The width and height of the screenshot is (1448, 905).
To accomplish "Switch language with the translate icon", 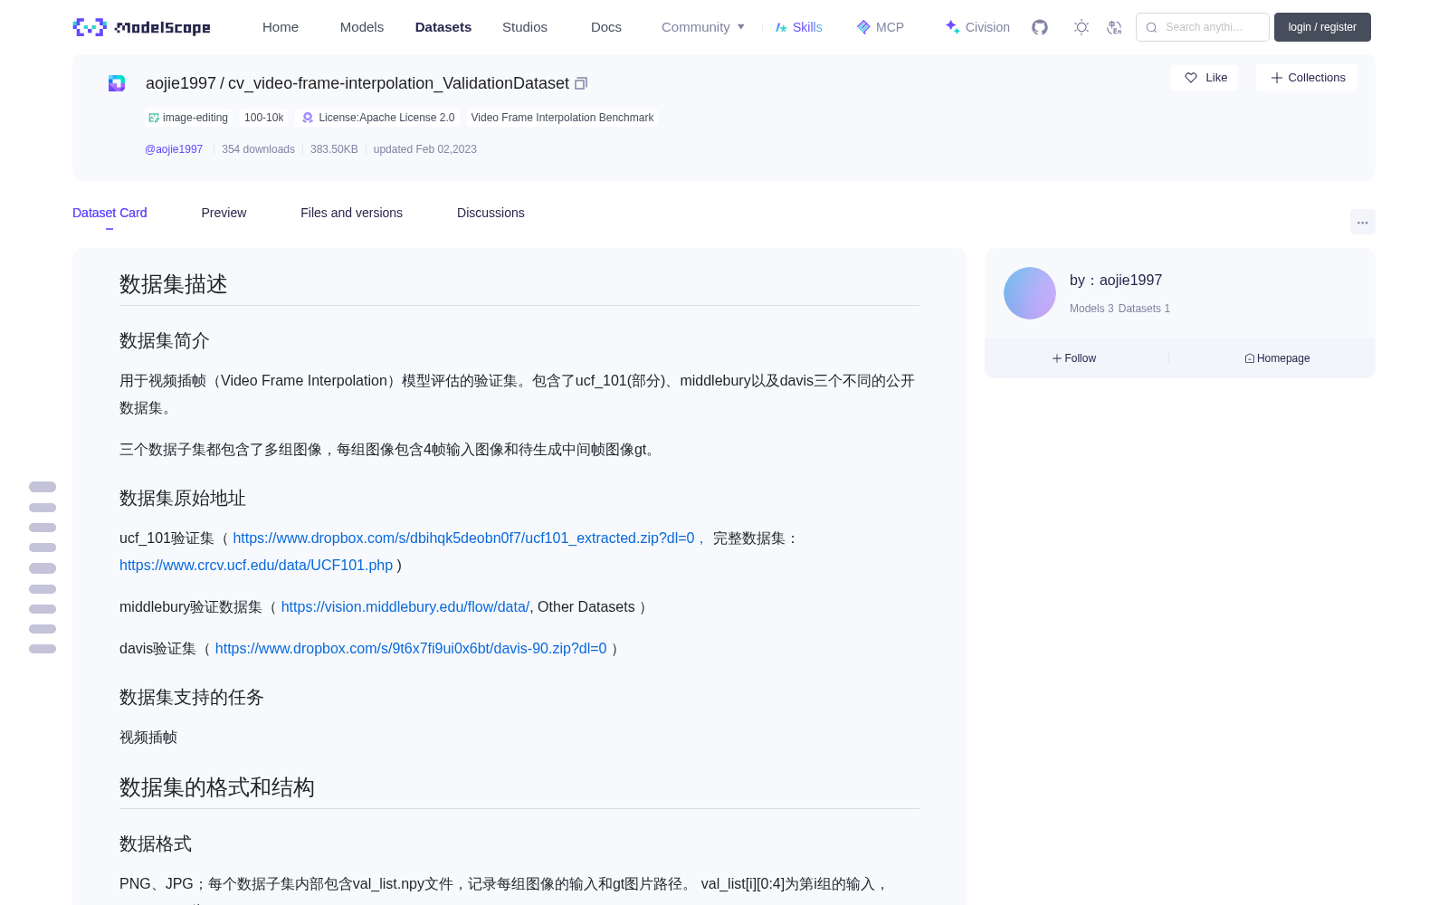I will point(1114,27).
